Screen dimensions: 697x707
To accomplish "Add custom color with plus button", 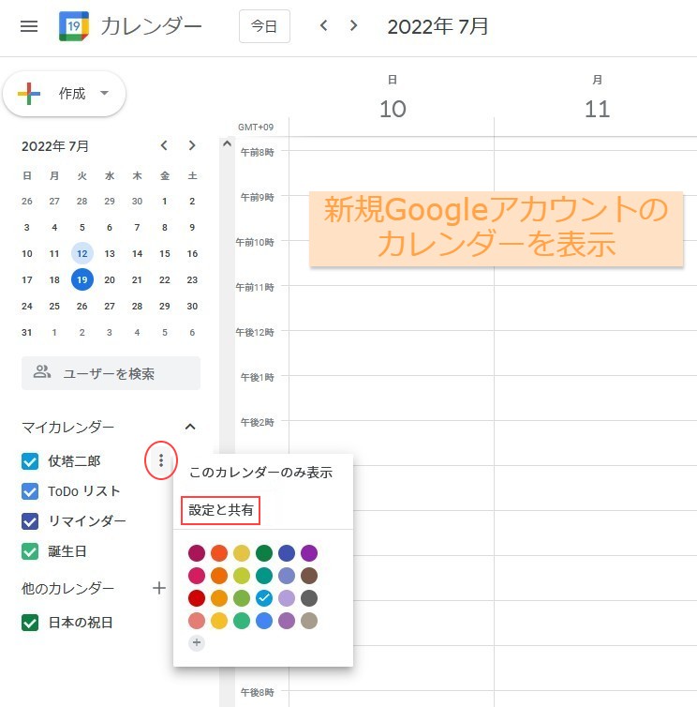I will click(x=197, y=642).
